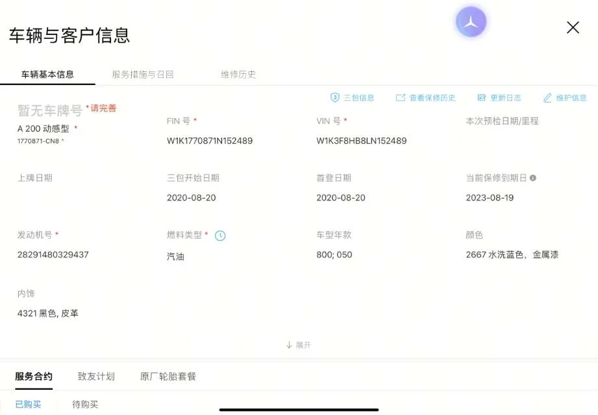Tap the floating Mercedes star assistant icon
The image size is (598, 415).
[471, 22]
